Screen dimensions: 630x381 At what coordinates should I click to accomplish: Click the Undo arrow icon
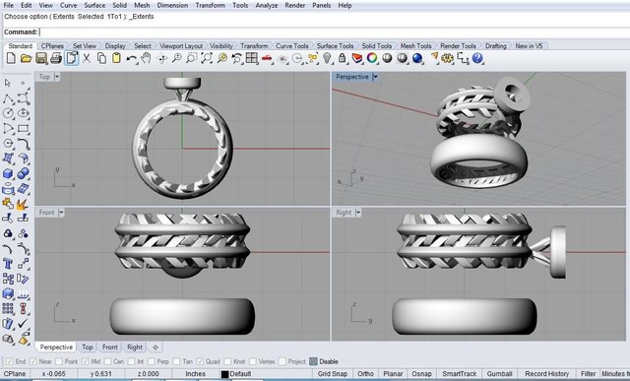[131, 59]
